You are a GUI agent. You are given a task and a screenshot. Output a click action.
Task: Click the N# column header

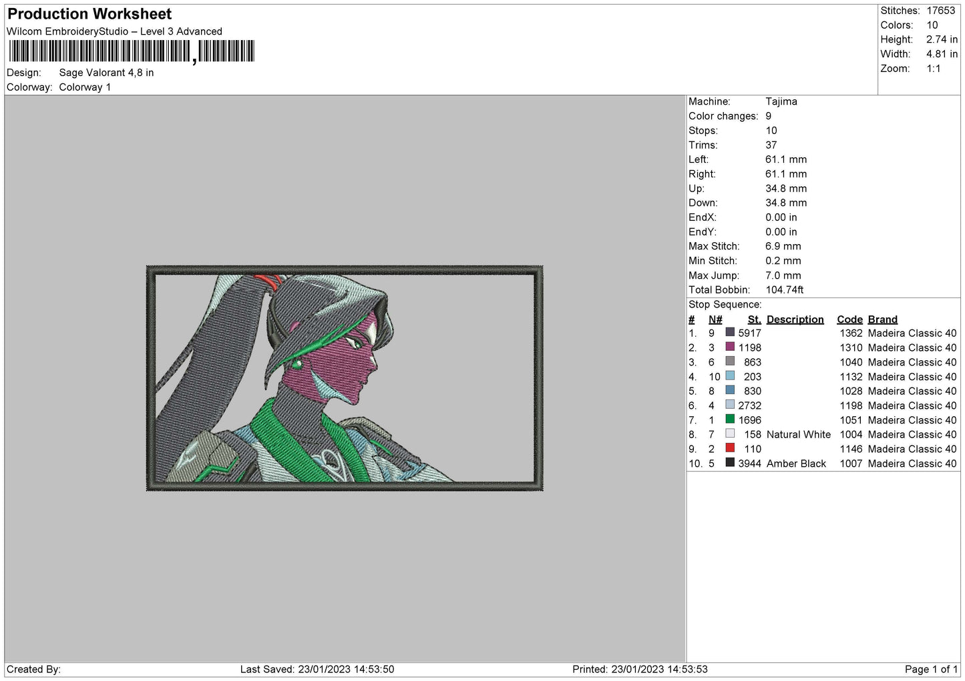(x=715, y=319)
